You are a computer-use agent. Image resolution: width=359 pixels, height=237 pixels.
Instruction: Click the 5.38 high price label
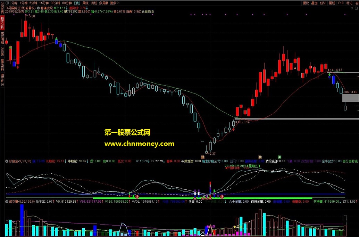pos(32,16)
